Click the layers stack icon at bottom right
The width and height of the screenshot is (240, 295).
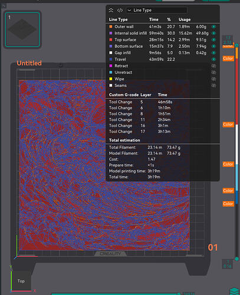235,291
